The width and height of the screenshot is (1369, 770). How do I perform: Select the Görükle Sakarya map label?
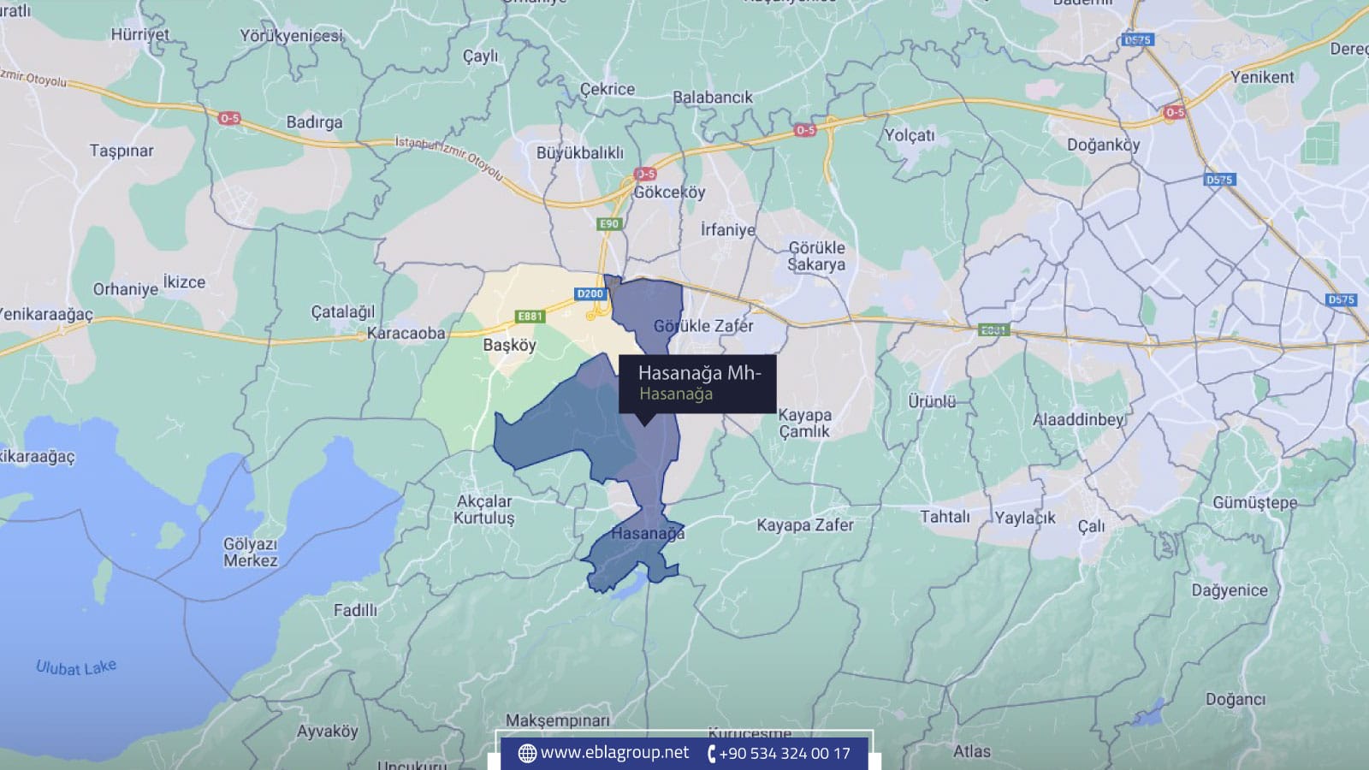pos(816,256)
